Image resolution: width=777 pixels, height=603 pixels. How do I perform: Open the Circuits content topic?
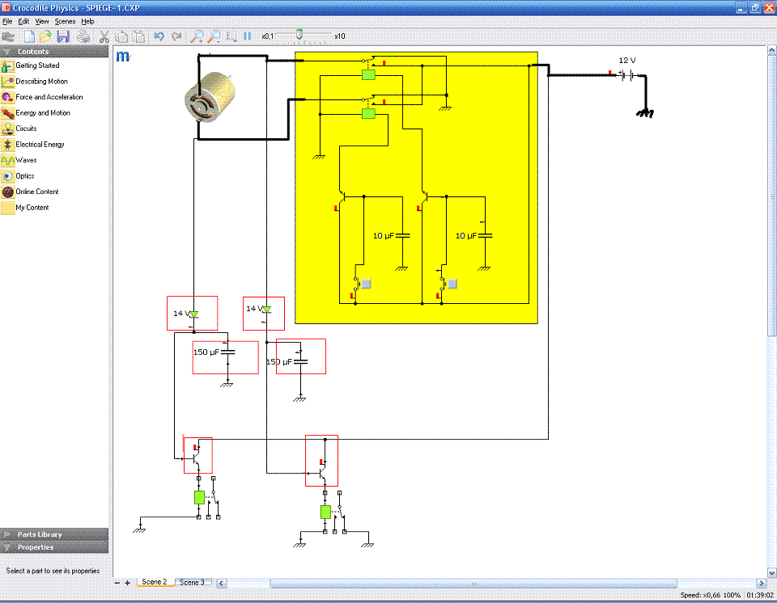(x=26, y=129)
